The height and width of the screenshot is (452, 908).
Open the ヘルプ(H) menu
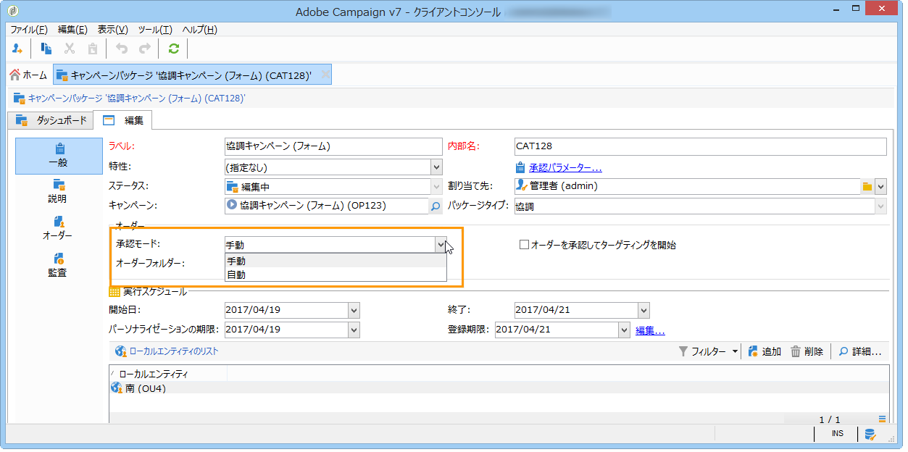coord(199,30)
